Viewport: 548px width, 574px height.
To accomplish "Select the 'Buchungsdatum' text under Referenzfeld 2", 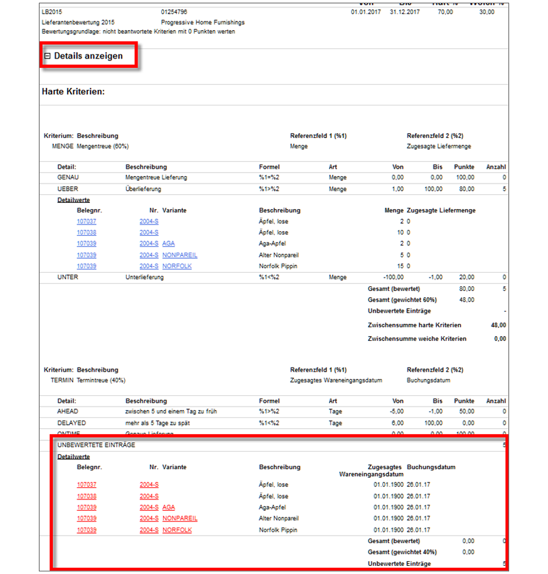I will [x=428, y=380].
